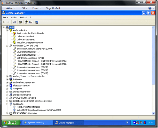This screenshot has height=128, width=158.
Task: Expand the Computer category
Action: click(x=7, y=89)
